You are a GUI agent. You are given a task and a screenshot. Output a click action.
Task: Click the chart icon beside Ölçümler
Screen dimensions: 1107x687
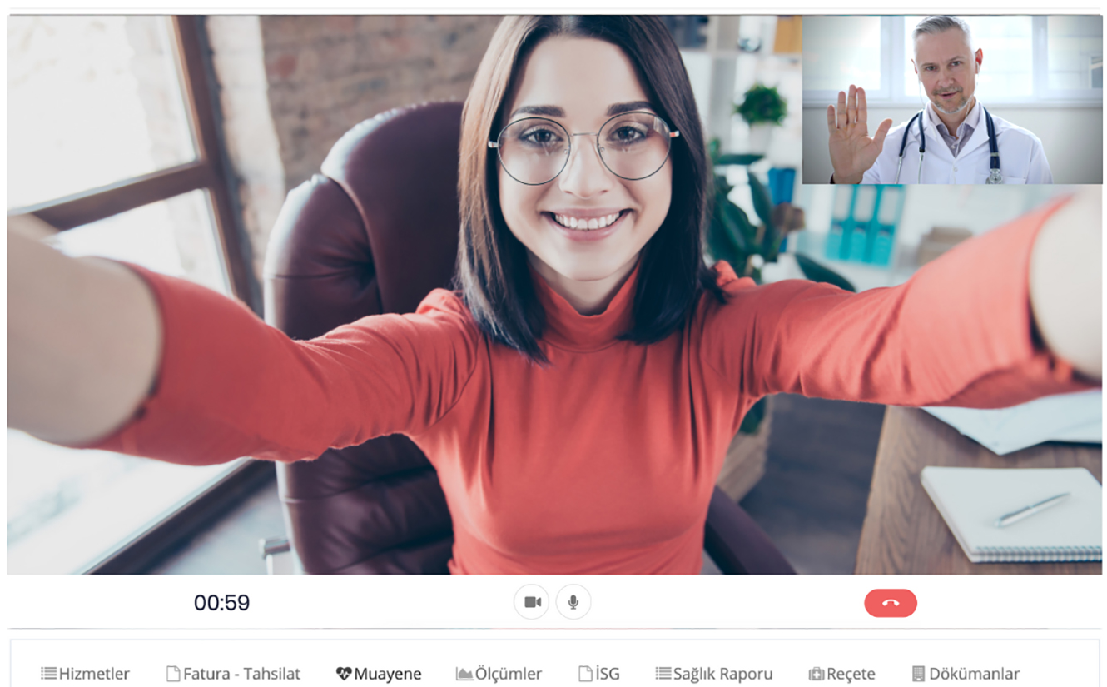click(x=464, y=674)
